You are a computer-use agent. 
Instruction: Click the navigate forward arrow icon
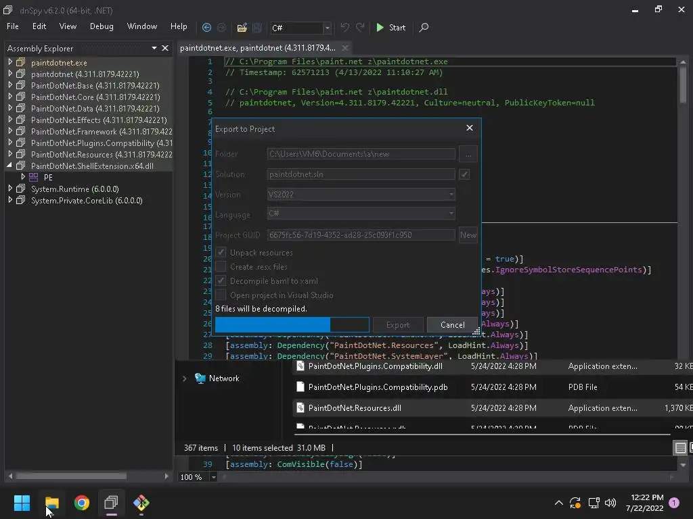pyautogui.click(x=221, y=27)
